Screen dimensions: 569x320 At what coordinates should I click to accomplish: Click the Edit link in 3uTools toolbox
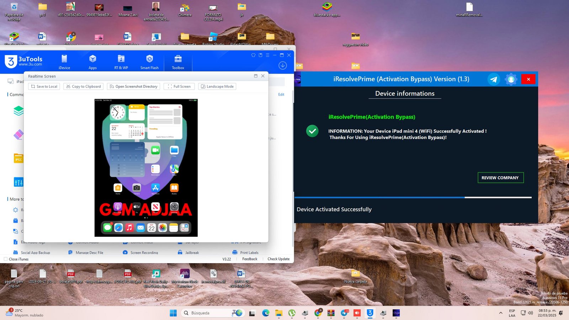[281, 95]
